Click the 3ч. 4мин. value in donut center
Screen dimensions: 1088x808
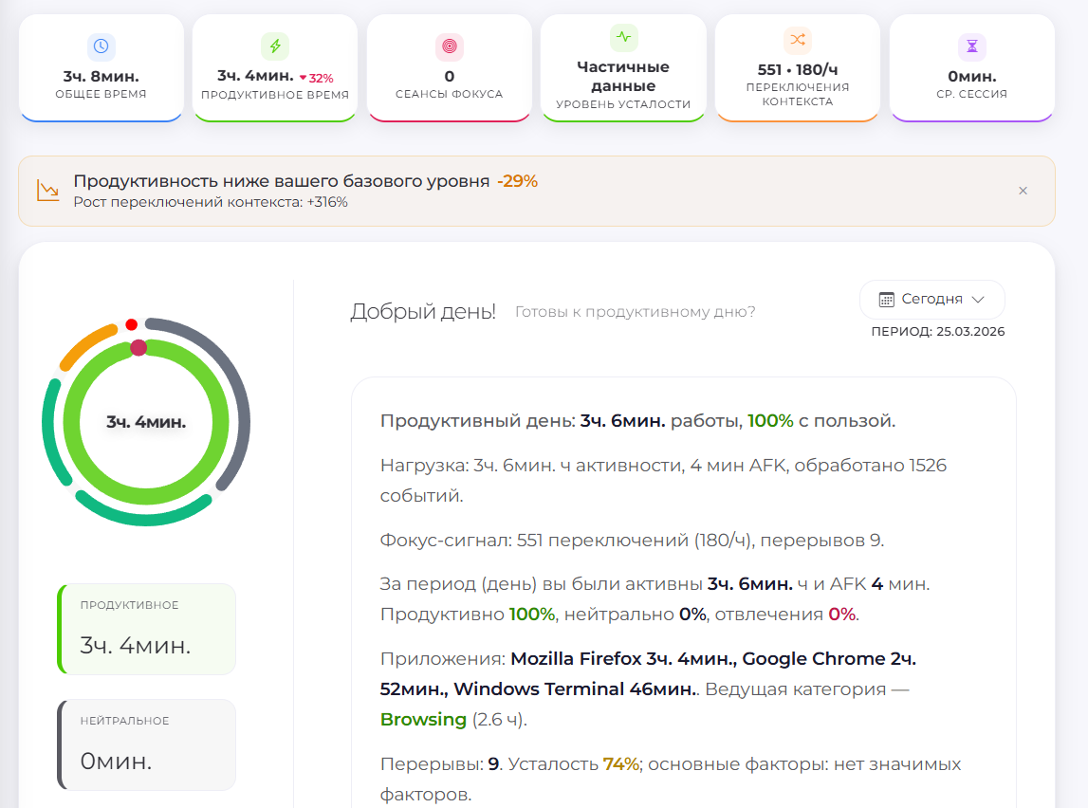(x=146, y=422)
